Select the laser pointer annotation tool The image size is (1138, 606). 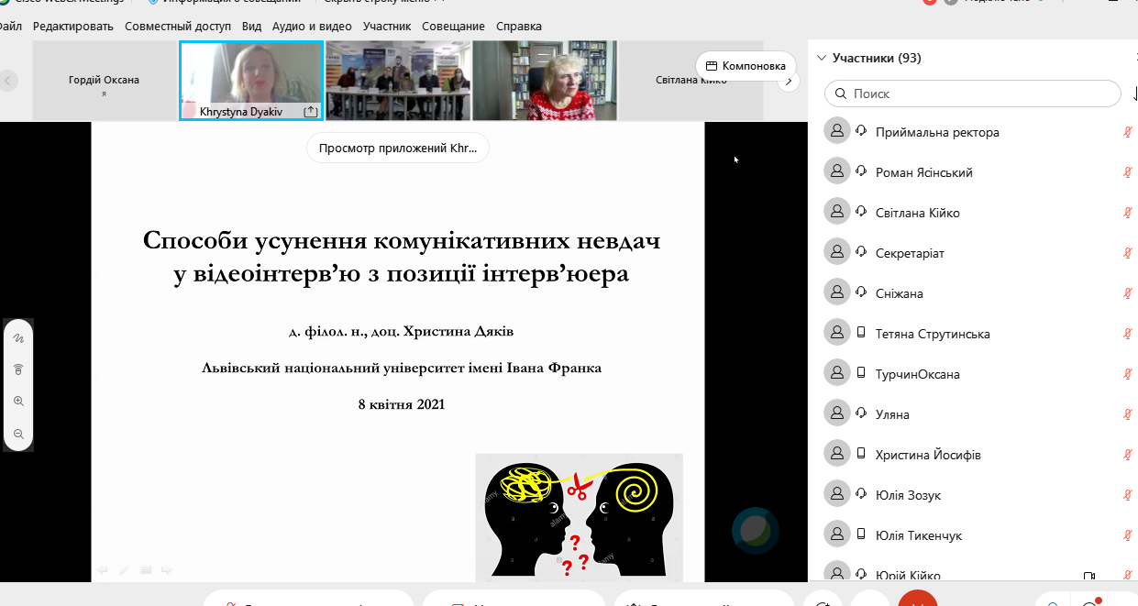click(18, 369)
